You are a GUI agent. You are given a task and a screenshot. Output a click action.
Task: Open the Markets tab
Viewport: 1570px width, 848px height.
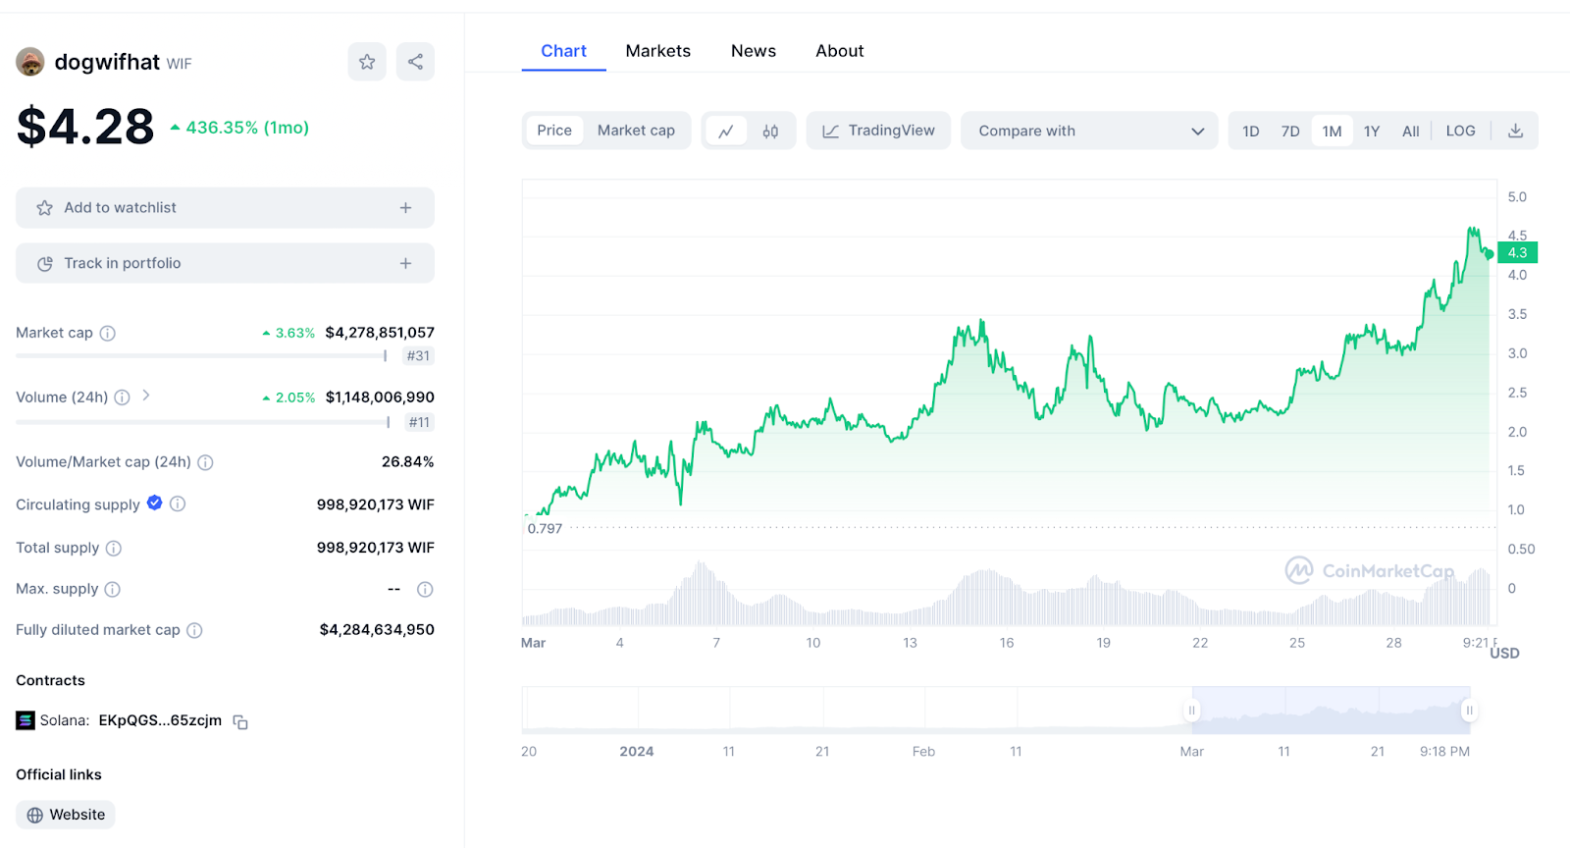click(658, 51)
